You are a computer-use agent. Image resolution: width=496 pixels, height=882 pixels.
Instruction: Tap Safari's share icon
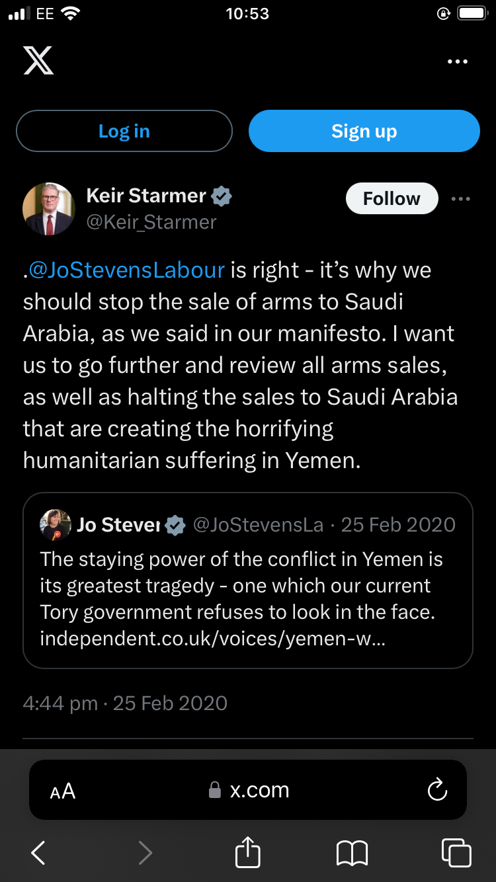[x=248, y=852]
